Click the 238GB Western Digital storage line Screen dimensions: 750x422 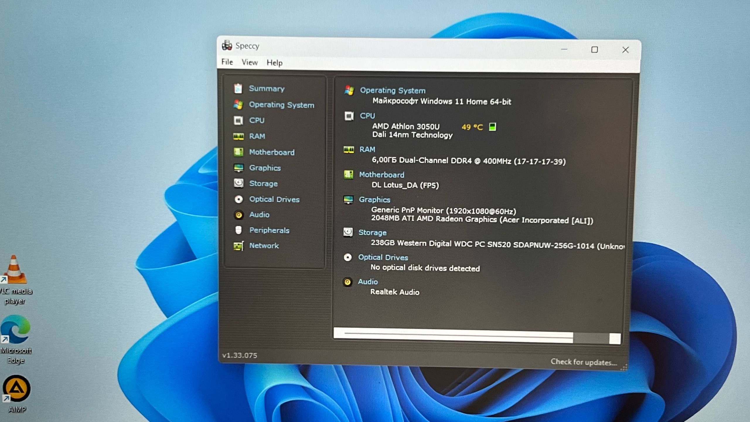[x=497, y=245]
